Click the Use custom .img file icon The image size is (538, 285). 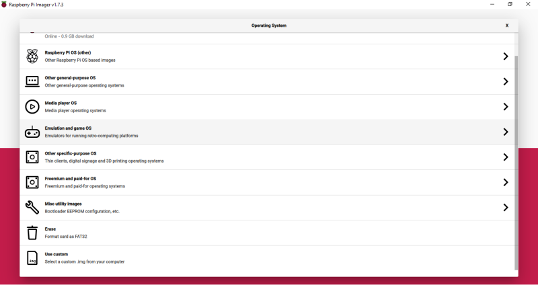32,258
